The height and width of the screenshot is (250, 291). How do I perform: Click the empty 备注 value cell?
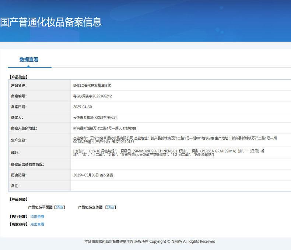(180, 186)
